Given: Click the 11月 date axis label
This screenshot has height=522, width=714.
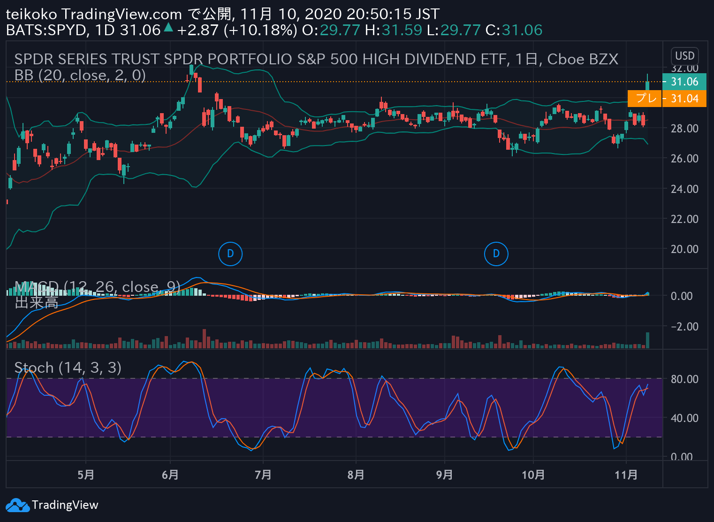Looking at the screenshot, I should (x=626, y=475).
